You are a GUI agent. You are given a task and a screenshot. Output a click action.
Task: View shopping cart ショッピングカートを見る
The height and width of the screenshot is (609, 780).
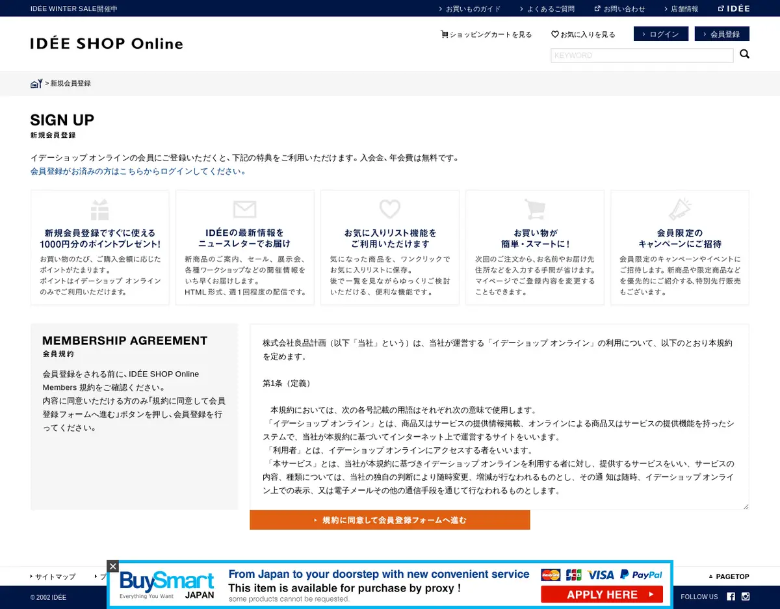486,34
